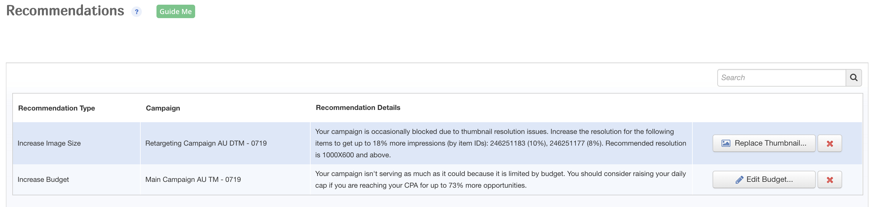Click the Search input field
Image resolution: width=872 pixels, height=207 pixels.
point(781,78)
